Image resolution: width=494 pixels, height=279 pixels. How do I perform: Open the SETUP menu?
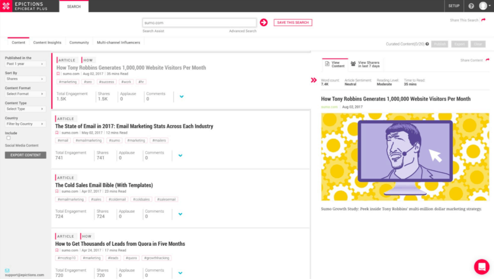(454, 6)
